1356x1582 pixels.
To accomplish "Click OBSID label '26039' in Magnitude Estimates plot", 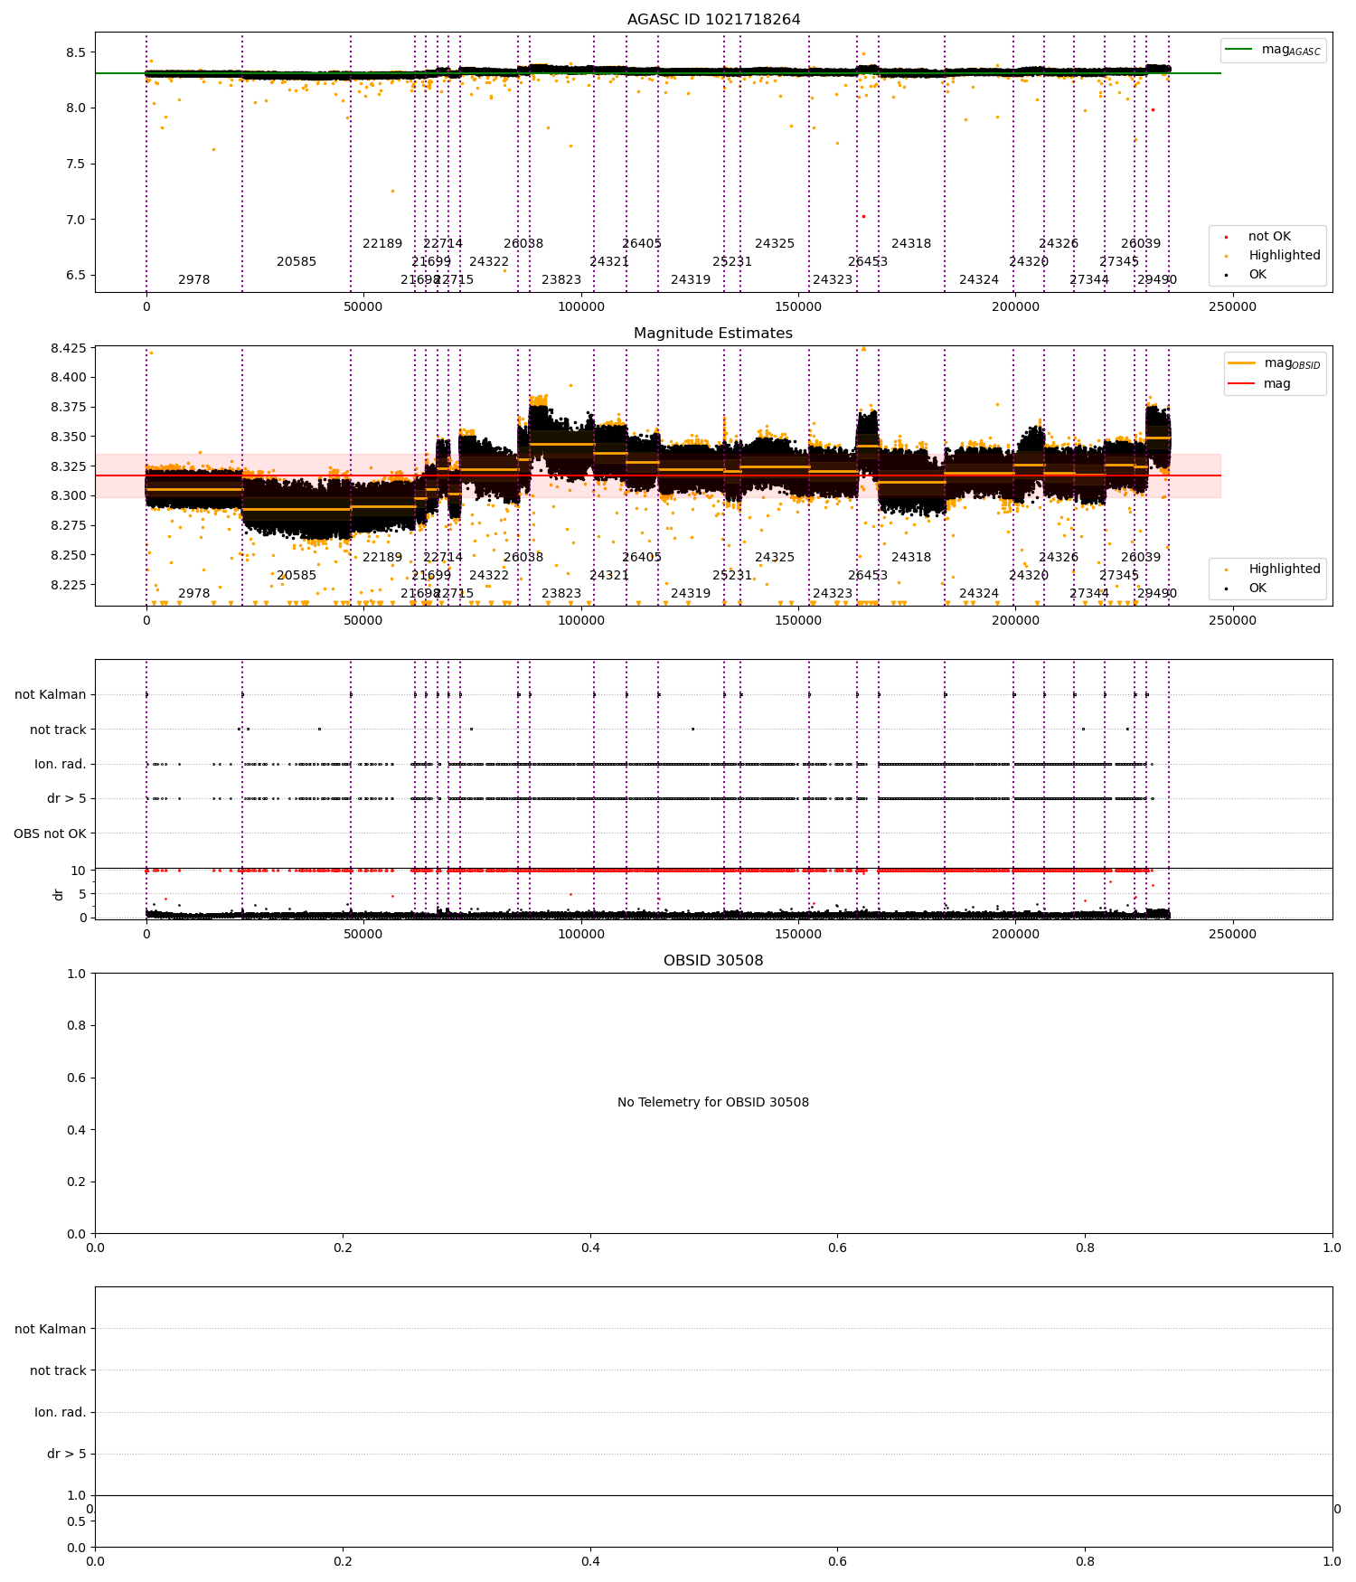I will pos(1141,558).
